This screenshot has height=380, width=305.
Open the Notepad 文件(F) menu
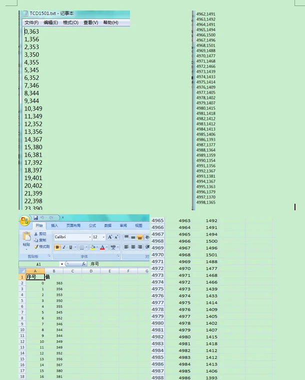pyautogui.click(x=31, y=23)
